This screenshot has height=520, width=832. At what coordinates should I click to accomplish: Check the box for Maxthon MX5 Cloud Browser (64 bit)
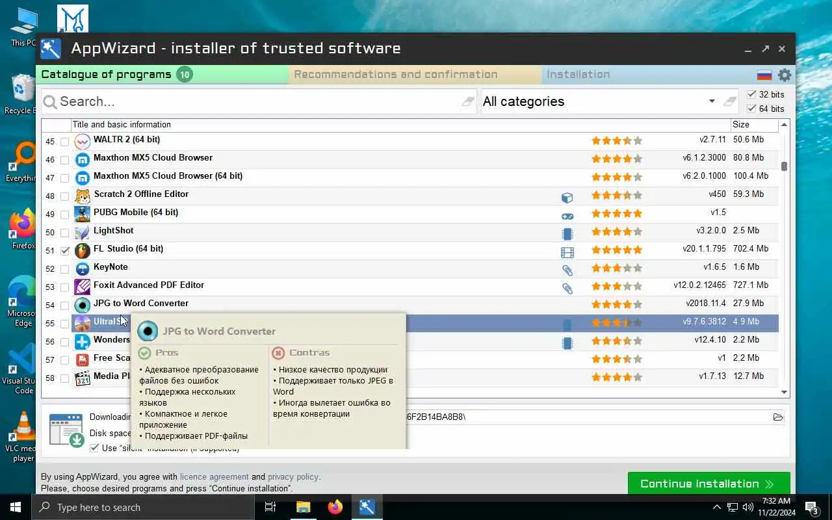pos(65,178)
